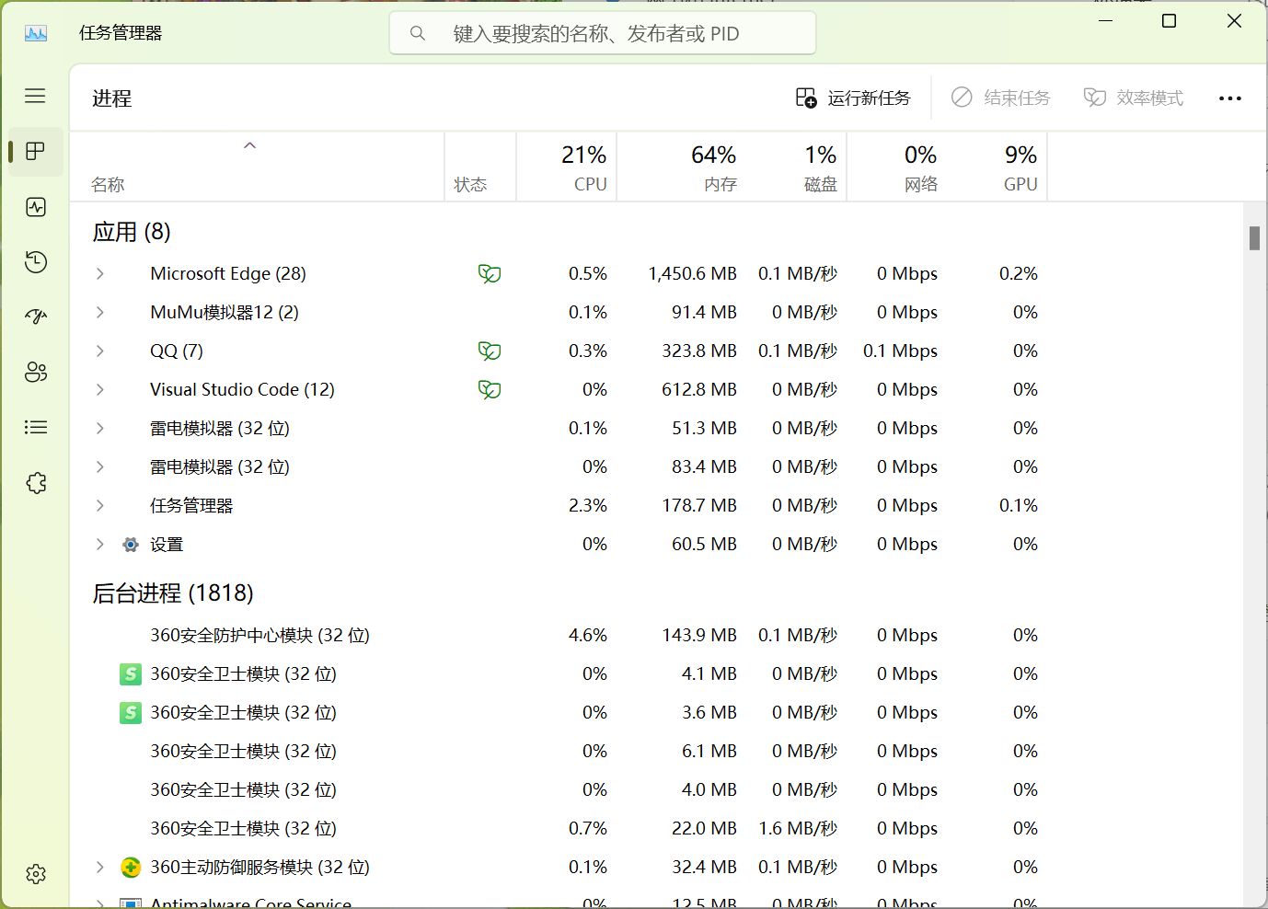This screenshot has height=909, width=1268.
Task: Click the sort arrow above 名称 column
Action: coord(249,145)
